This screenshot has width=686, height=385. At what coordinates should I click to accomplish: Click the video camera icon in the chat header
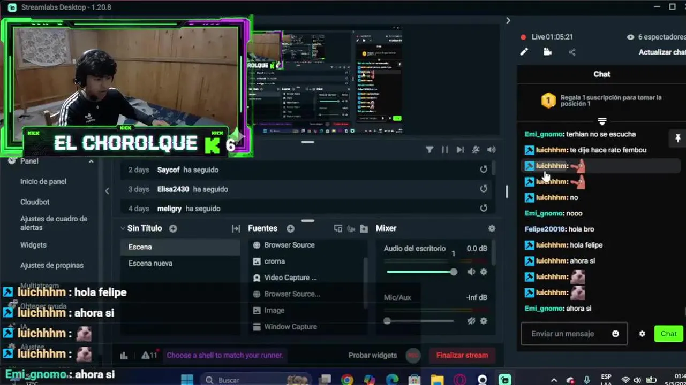tap(547, 52)
